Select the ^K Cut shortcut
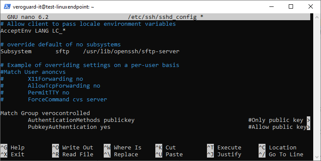This screenshot has height=161, width=321. [x=165, y=148]
